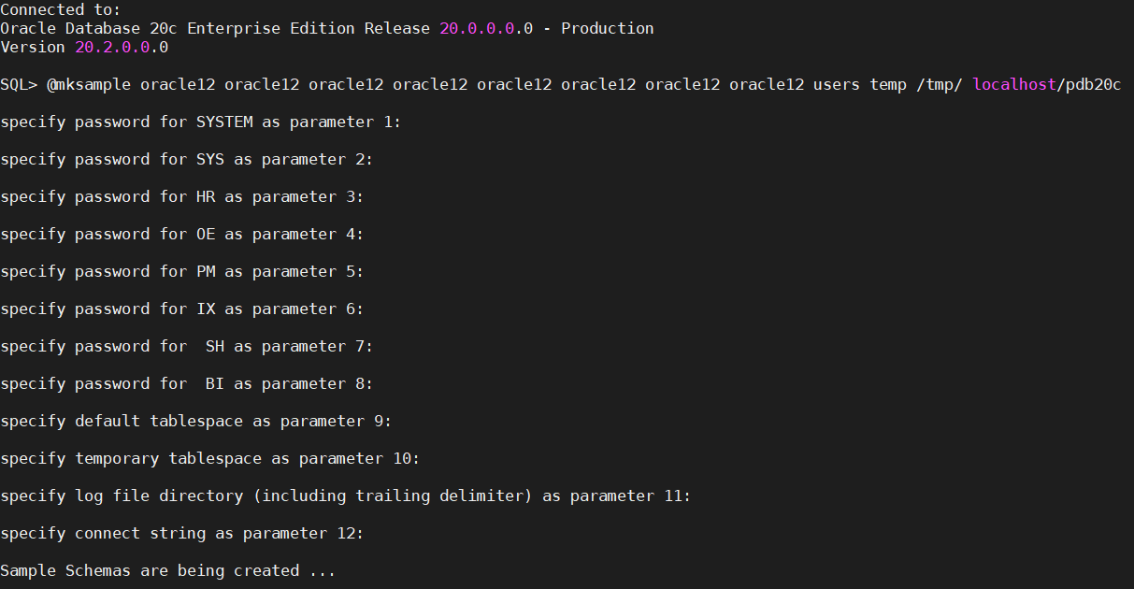This screenshot has width=1134, height=589.
Task: Click 'Sample Schemas are being created' line
Action: point(168,571)
